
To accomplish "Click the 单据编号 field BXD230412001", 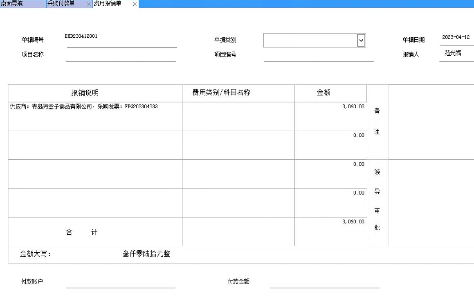I will (x=121, y=41).
